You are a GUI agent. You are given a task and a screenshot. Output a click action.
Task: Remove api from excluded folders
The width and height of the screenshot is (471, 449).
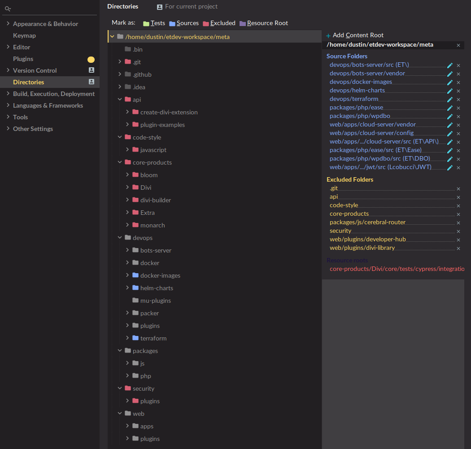pos(458,197)
